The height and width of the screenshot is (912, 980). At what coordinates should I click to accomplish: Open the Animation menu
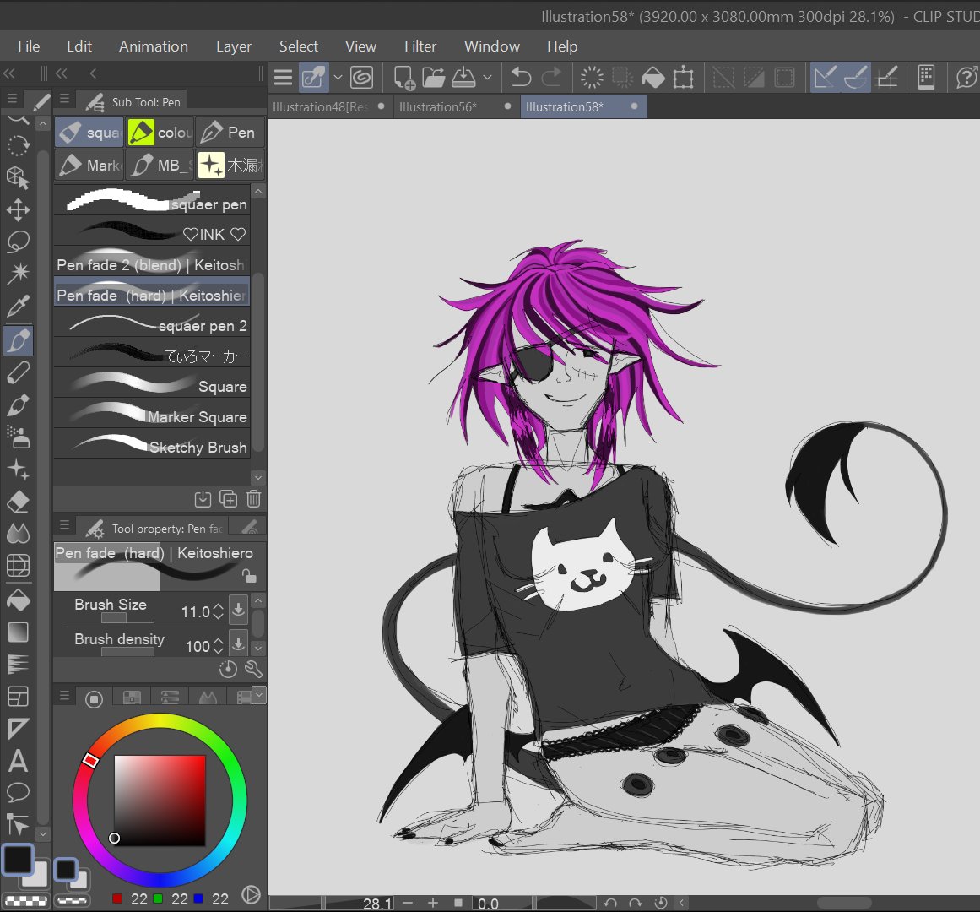click(x=153, y=46)
